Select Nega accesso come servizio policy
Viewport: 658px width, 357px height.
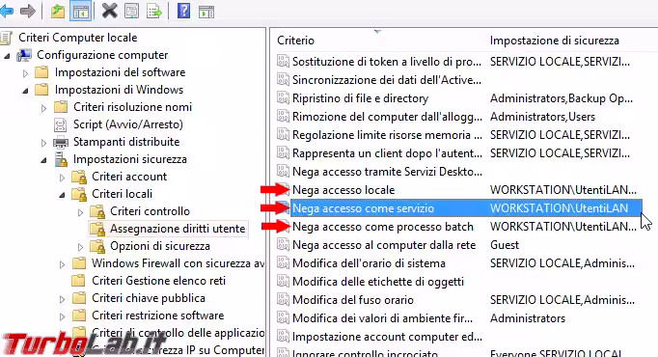click(364, 208)
